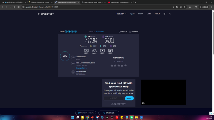Click the Change Server link
This screenshot has width=214, height=120.
[x=81, y=68]
